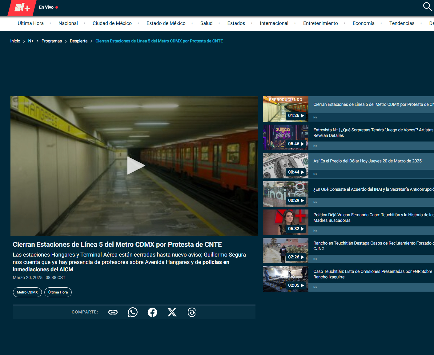The image size is (434, 355).
Task: Go to Inicio breadcrumb
Action: 15,41
